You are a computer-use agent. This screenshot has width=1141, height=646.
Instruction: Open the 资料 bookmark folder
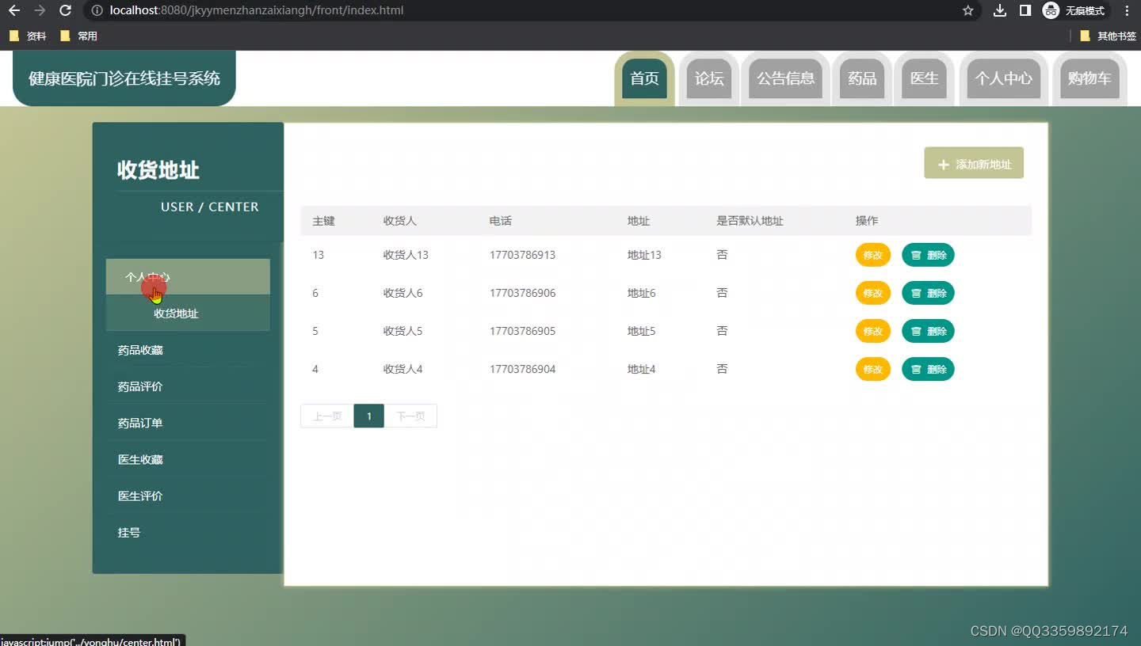(x=28, y=36)
